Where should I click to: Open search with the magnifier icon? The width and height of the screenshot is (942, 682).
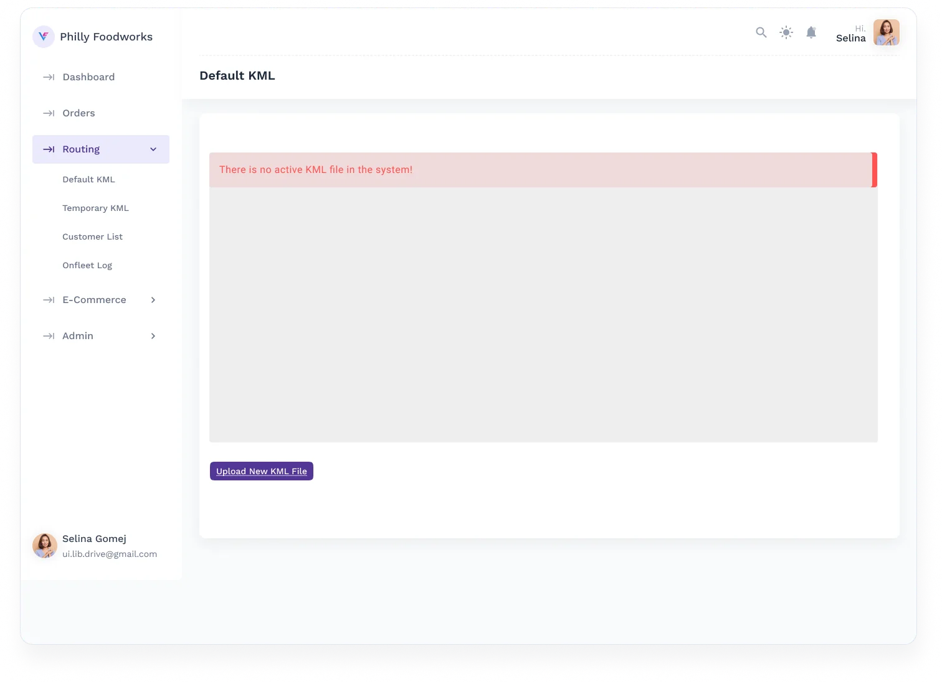pyautogui.click(x=761, y=32)
